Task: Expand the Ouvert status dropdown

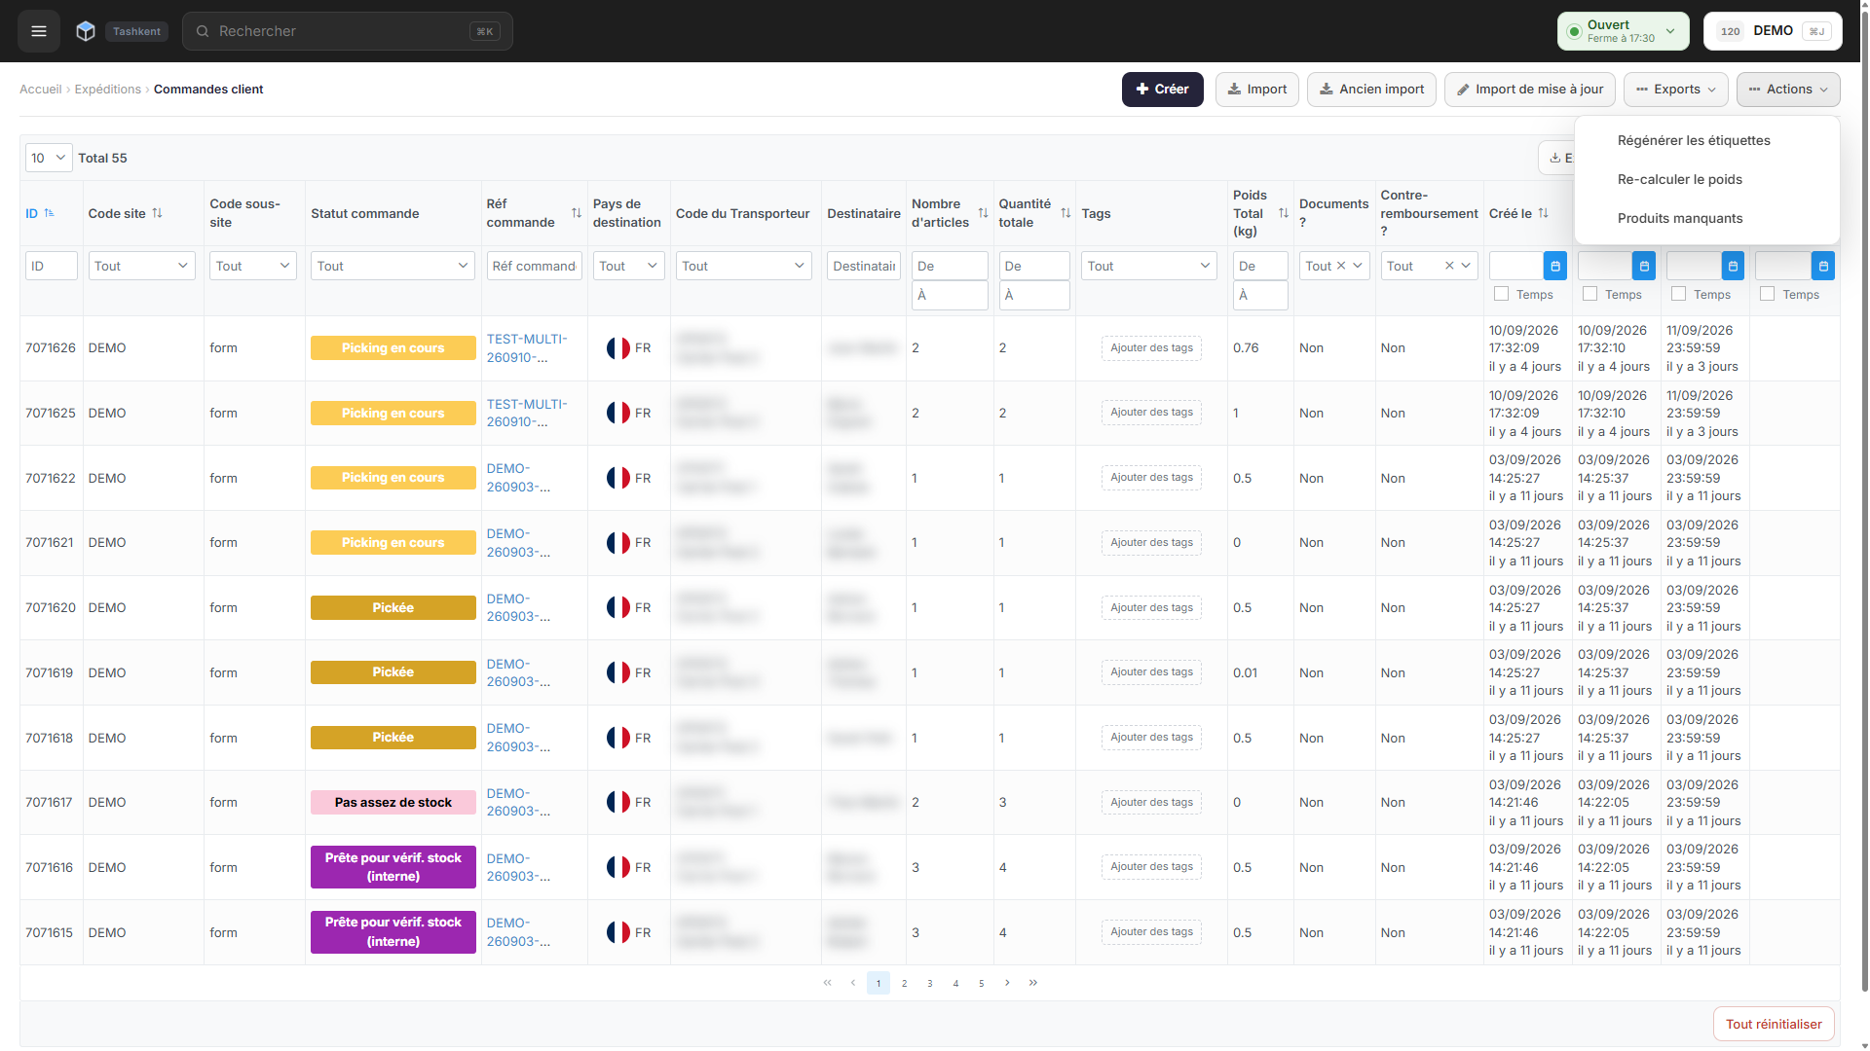Action: [x=1671, y=31]
